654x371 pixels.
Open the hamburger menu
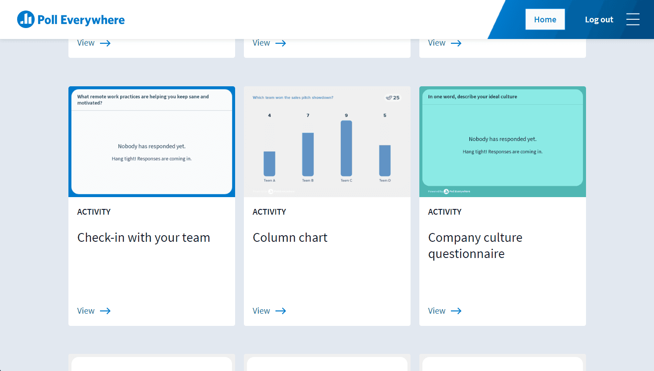click(x=633, y=19)
